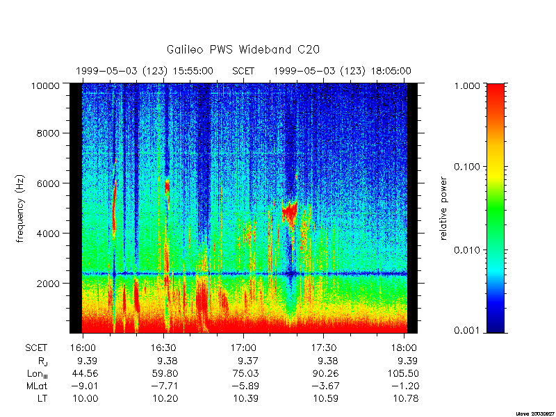Click the 4000 frequency tick label
The width and height of the screenshot is (556, 417).
click(x=49, y=234)
